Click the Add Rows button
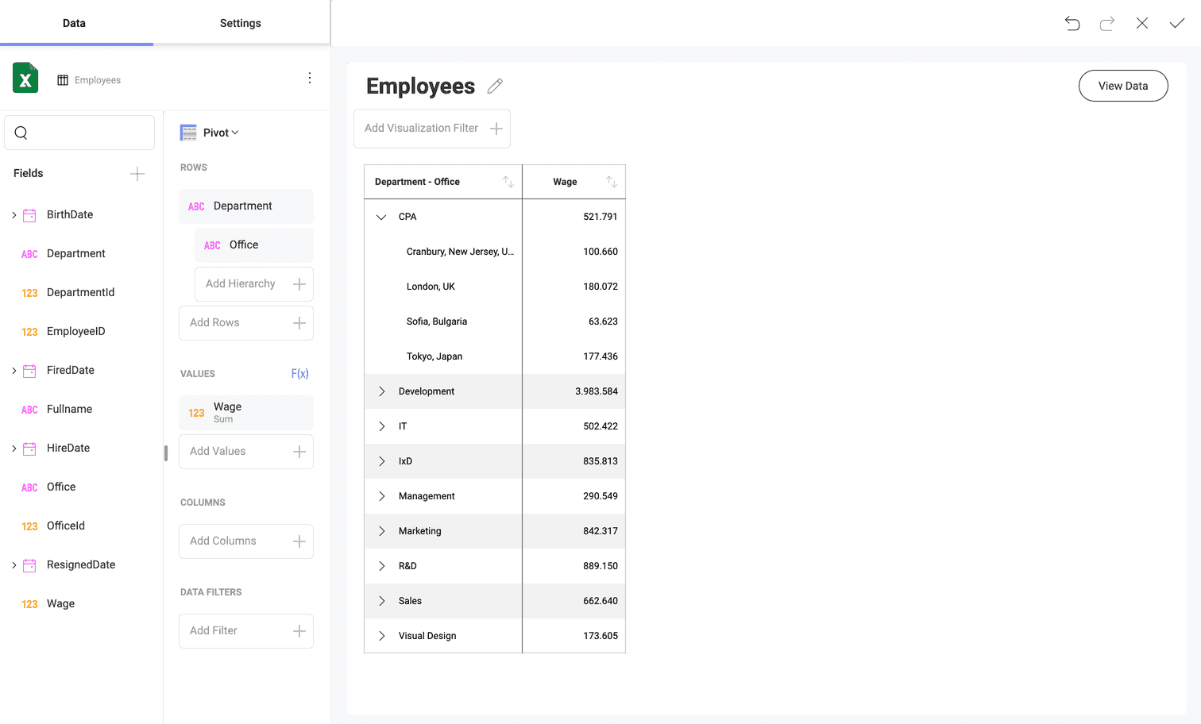 (246, 323)
